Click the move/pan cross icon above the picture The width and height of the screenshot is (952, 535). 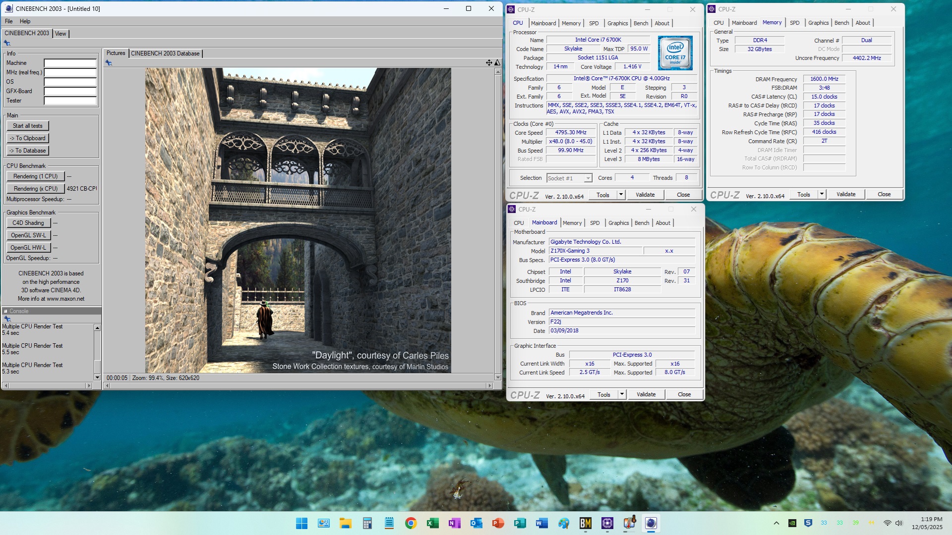tap(489, 62)
